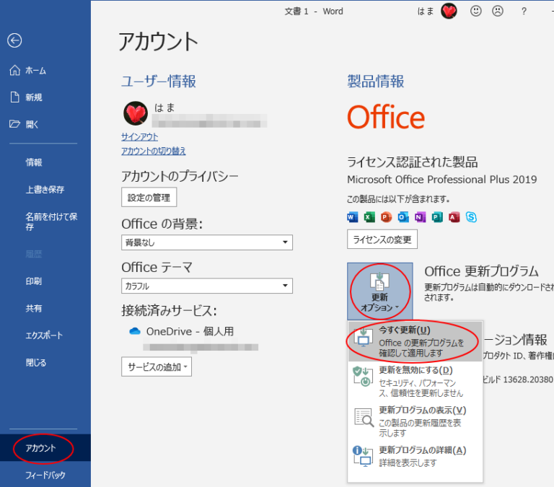Open the サービスの追加 dropdown button
Viewport: 554px width, 487px height.
click(x=157, y=367)
